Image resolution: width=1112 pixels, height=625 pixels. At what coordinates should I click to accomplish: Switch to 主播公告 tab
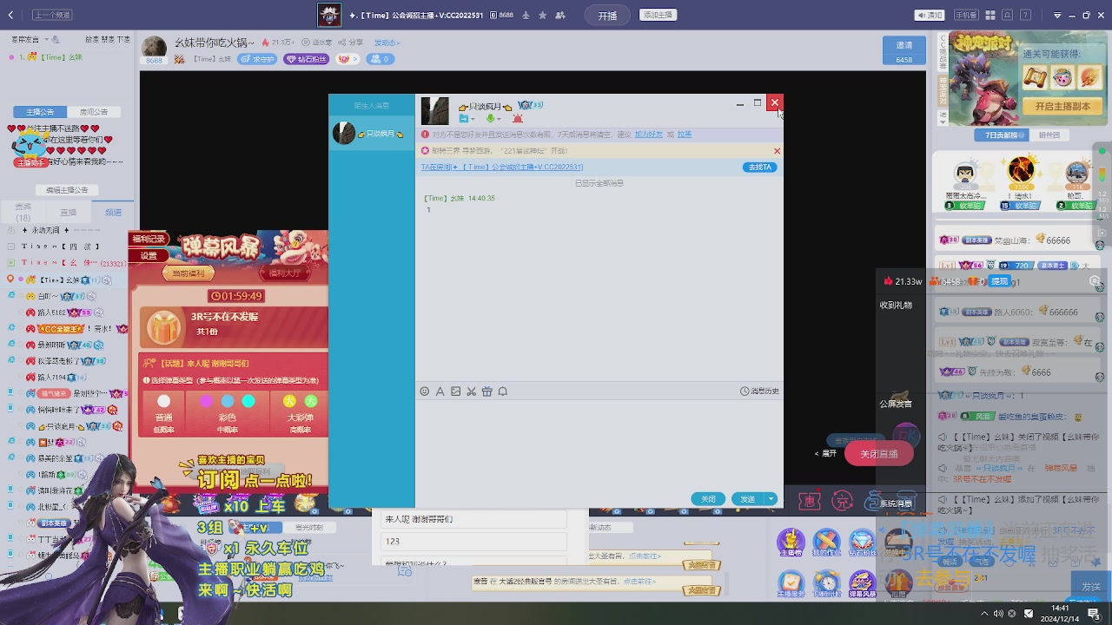click(40, 112)
